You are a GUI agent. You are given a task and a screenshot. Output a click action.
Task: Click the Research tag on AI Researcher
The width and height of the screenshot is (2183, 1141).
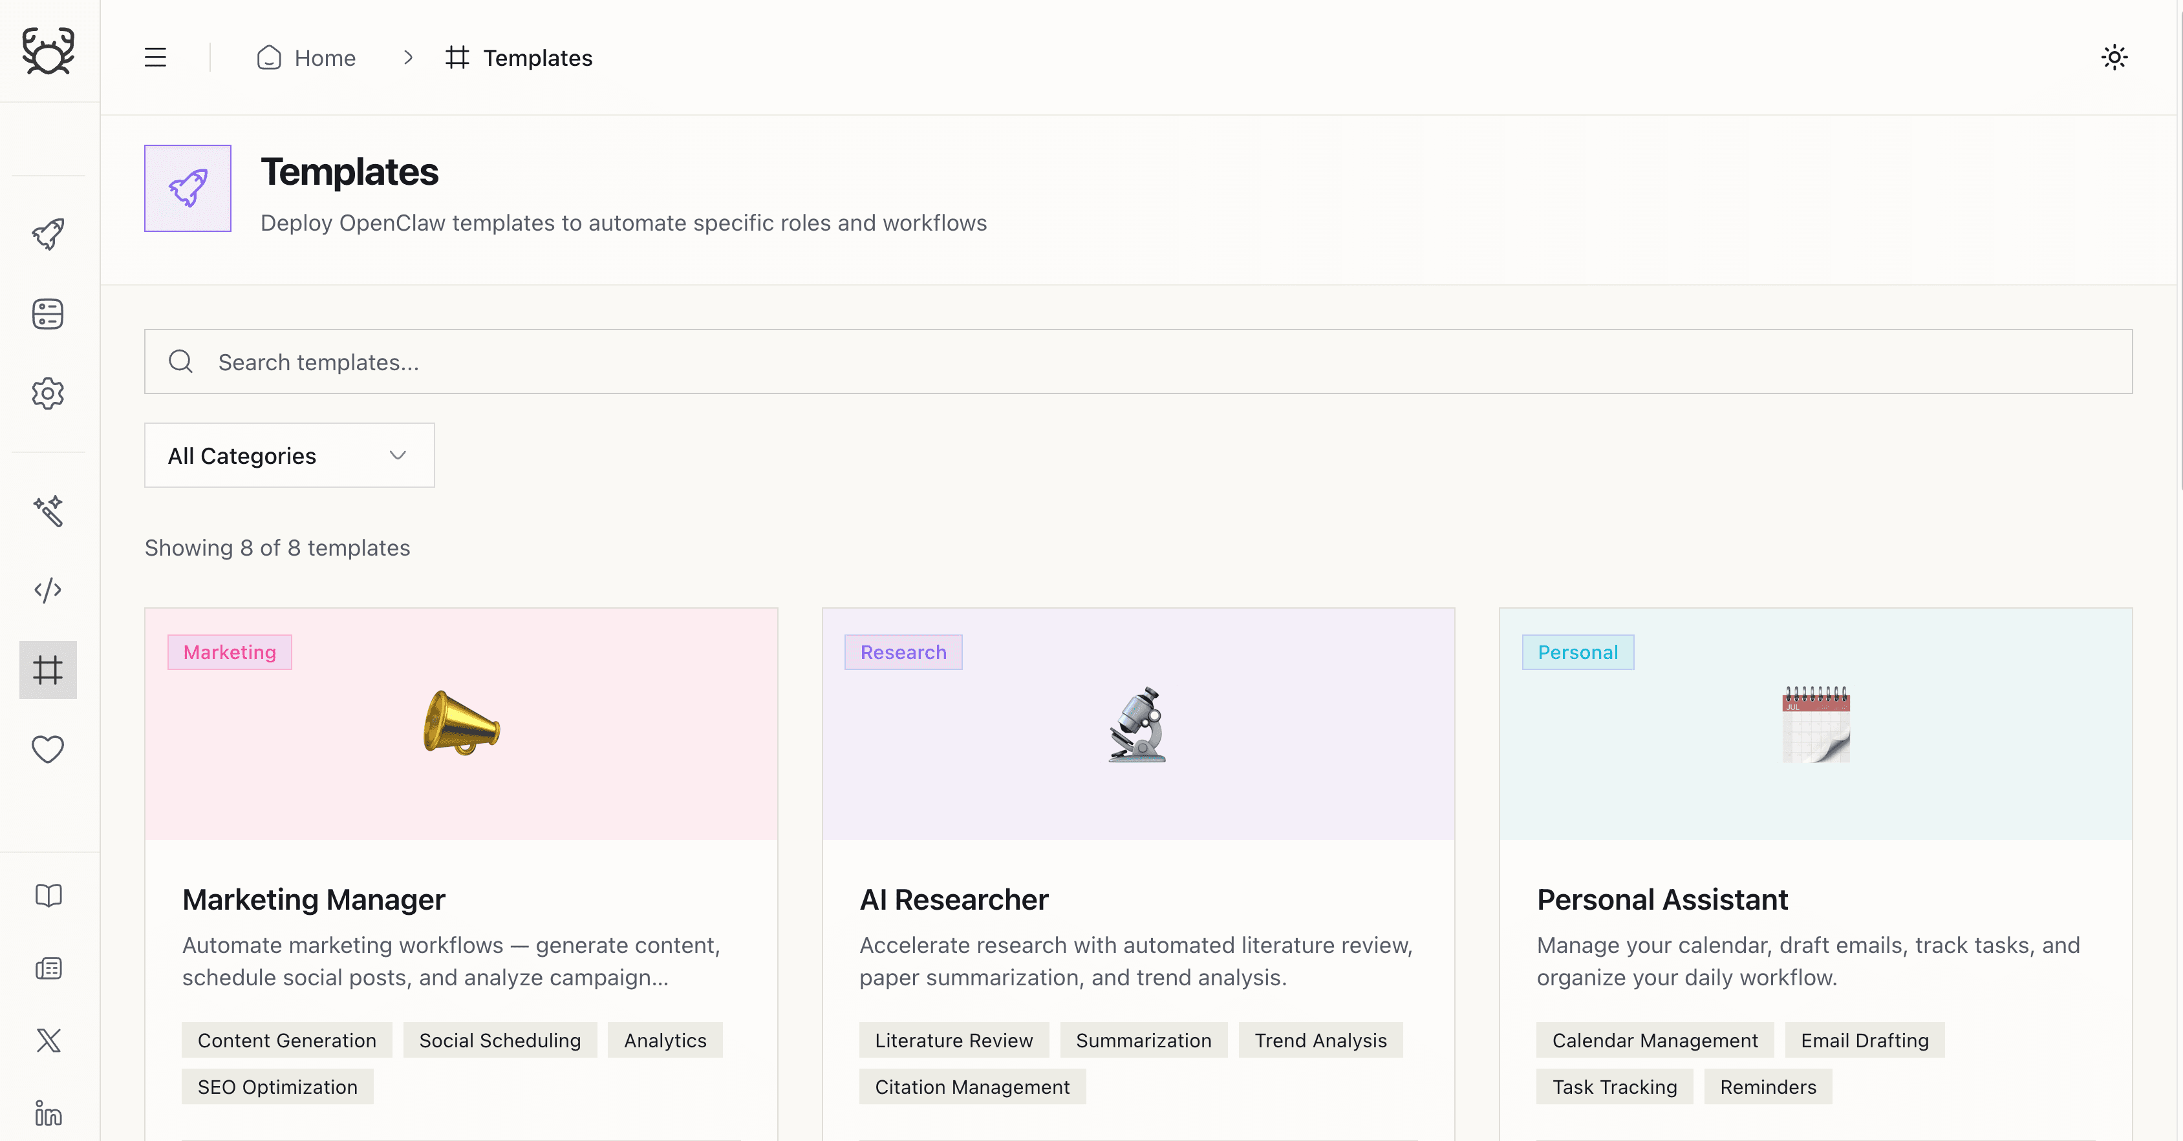point(903,652)
